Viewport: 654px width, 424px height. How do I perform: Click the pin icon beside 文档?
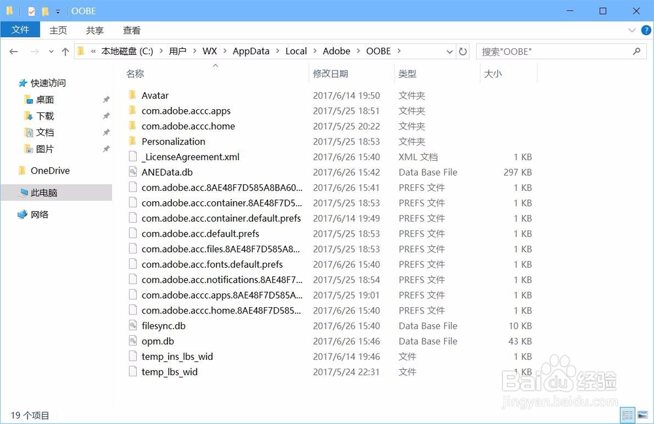pyautogui.click(x=107, y=133)
